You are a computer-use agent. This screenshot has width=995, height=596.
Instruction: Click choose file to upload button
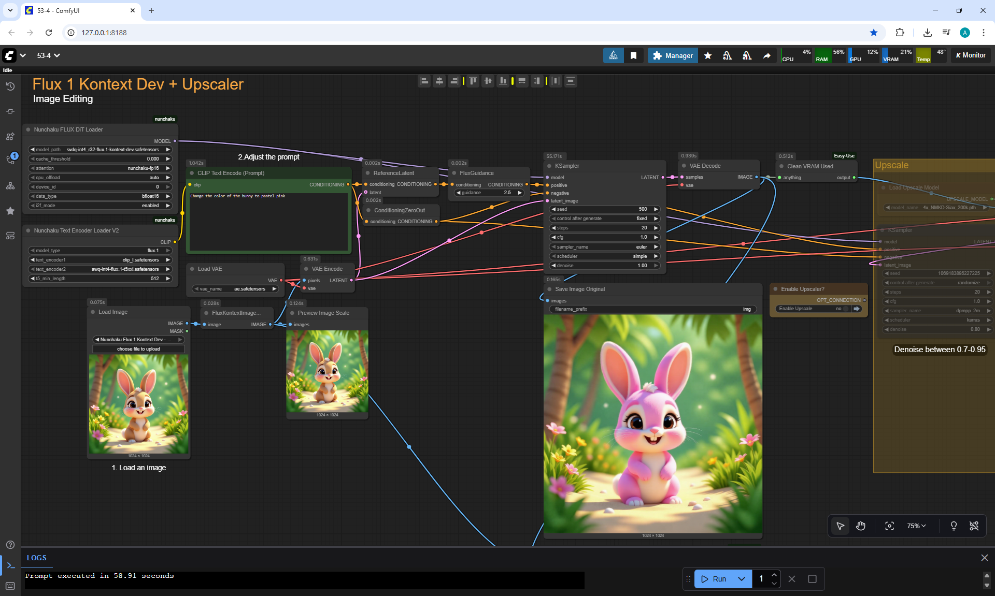138,349
